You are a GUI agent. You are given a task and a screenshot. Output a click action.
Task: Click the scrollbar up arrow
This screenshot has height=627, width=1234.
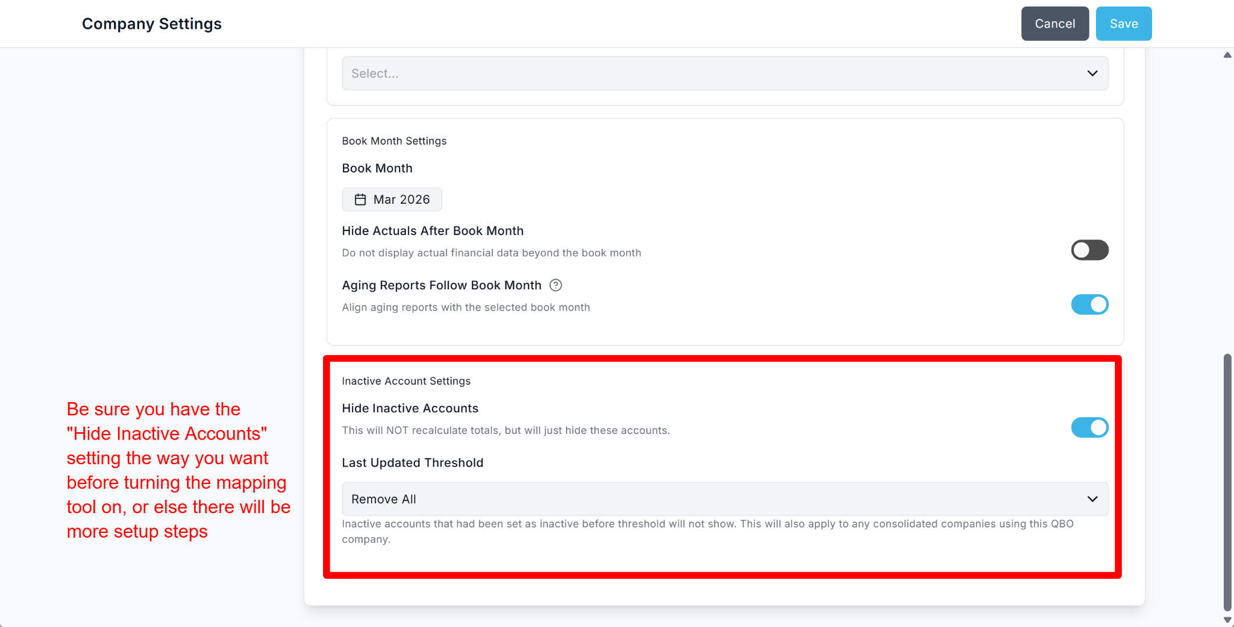(x=1227, y=55)
